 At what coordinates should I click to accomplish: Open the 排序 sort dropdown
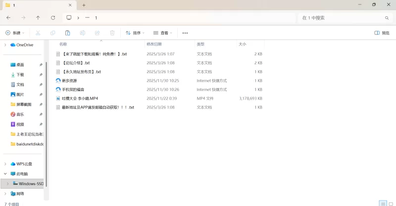(x=135, y=33)
